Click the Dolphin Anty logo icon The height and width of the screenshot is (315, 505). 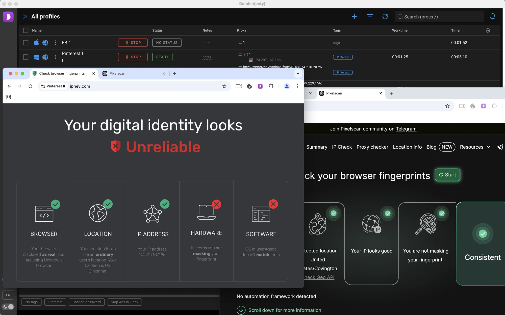point(8,17)
